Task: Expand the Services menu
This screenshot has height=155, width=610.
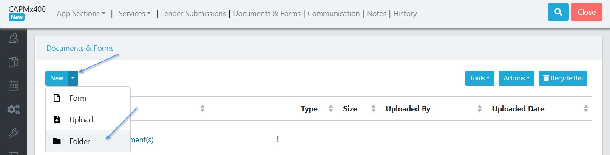Action: (x=135, y=14)
